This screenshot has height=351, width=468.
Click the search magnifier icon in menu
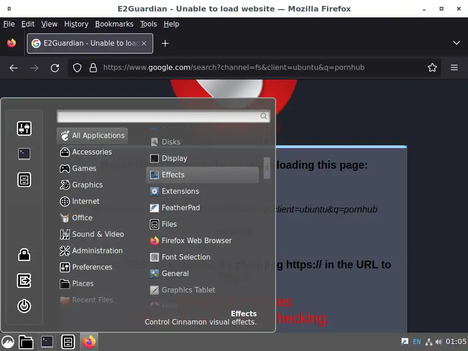(264, 116)
